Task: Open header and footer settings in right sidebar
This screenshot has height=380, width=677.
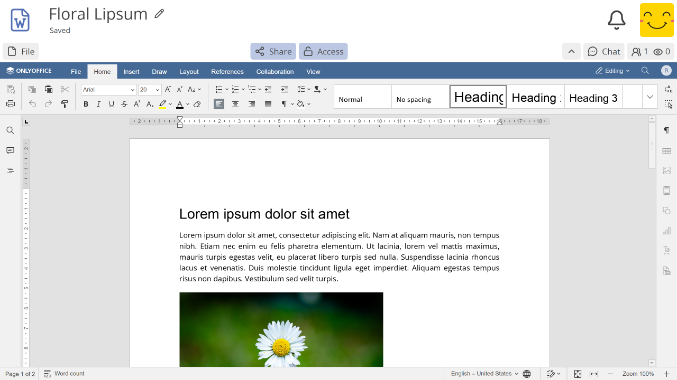Action: pyautogui.click(x=666, y=191)
